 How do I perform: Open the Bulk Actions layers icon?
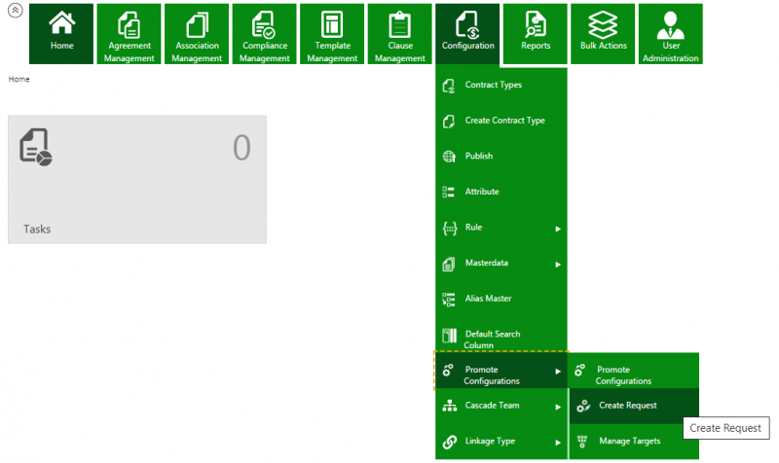[603, 23]
